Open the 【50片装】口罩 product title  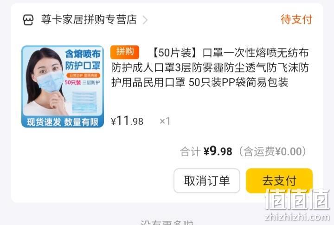(210, 67)
